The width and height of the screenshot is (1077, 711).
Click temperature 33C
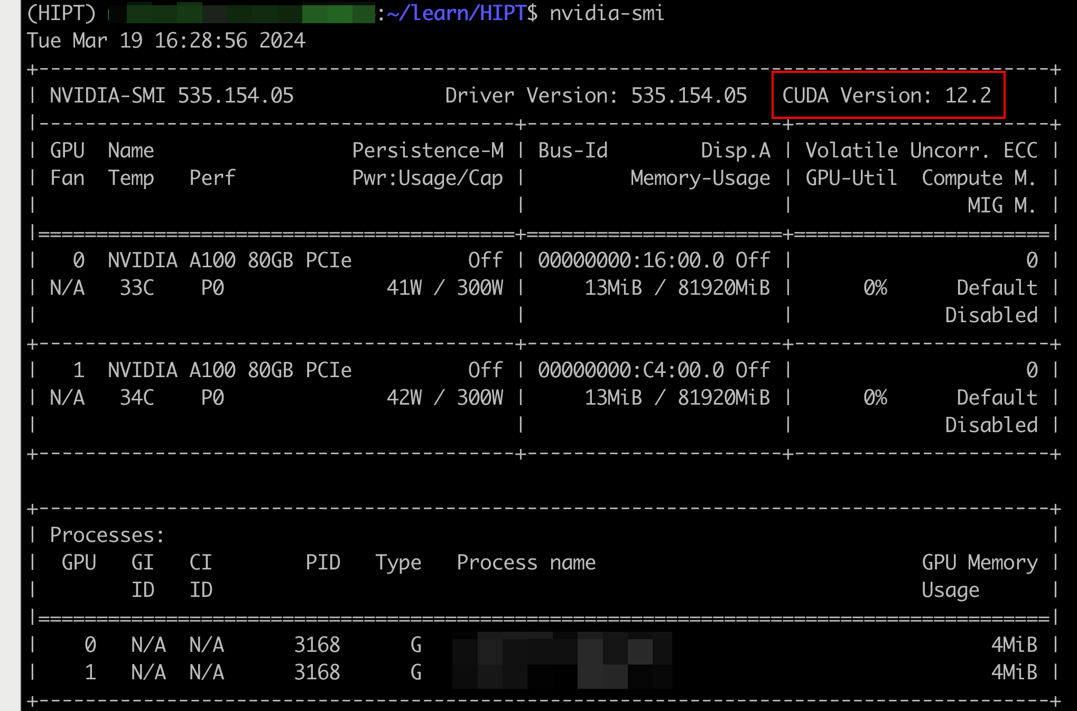coord(137,288)
